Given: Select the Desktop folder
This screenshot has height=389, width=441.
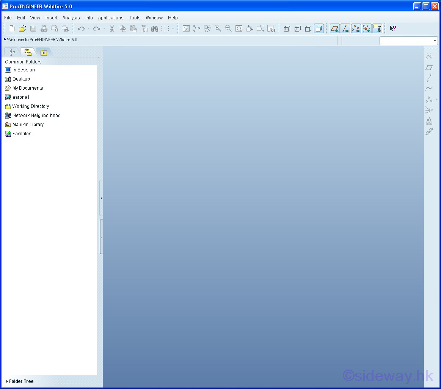Looking at the screenshot, I should point(17,79).
